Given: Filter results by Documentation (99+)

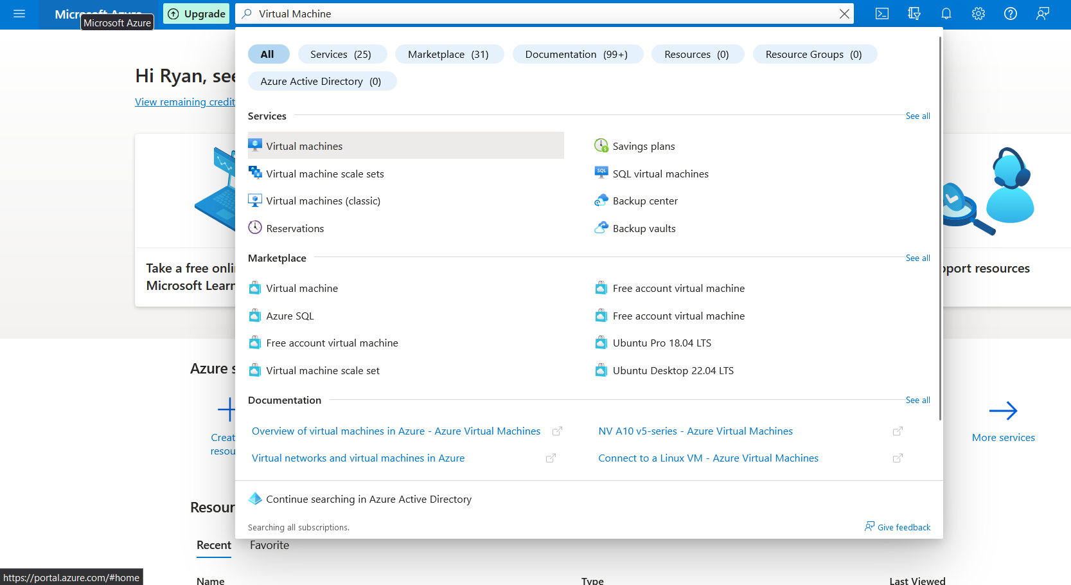Looking at the screenshot, I should tap(578, 54).
